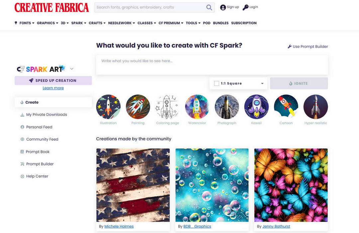Open Community Feed in sidebar

click(x=42, y=139)
